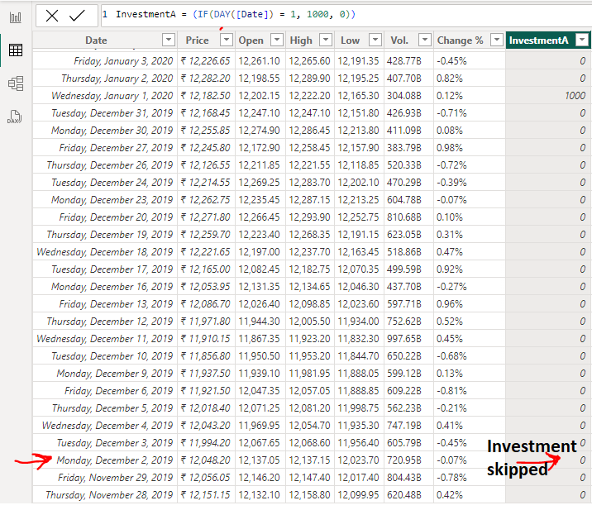Click price ₹ 12,282.20
Screen dimensions: 592x510
[x=205, y=79]
